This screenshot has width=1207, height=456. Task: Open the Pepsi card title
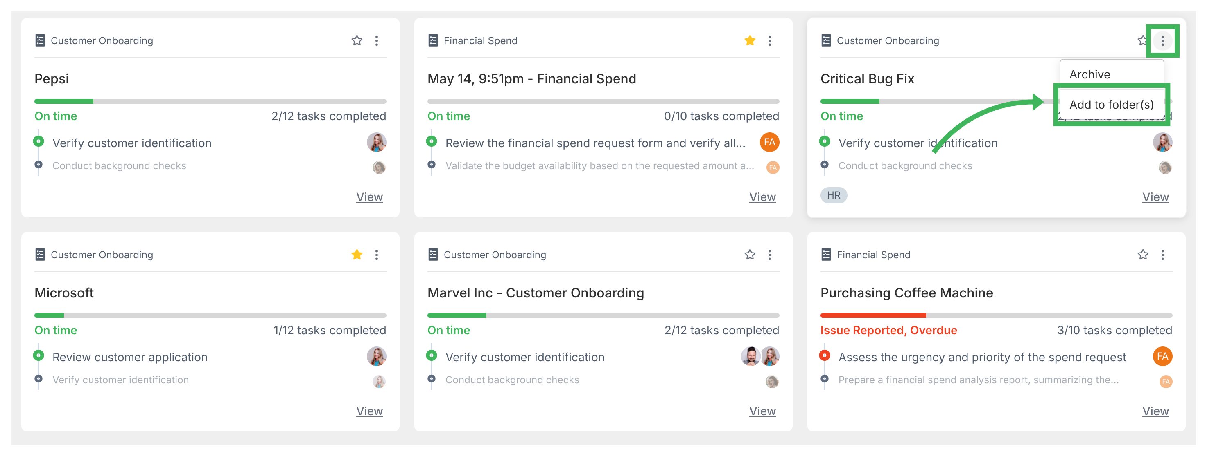[x=52, y=79]
